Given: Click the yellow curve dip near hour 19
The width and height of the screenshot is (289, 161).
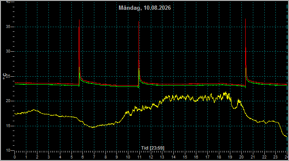Looking at the screenshot, I should pos(235,108).
